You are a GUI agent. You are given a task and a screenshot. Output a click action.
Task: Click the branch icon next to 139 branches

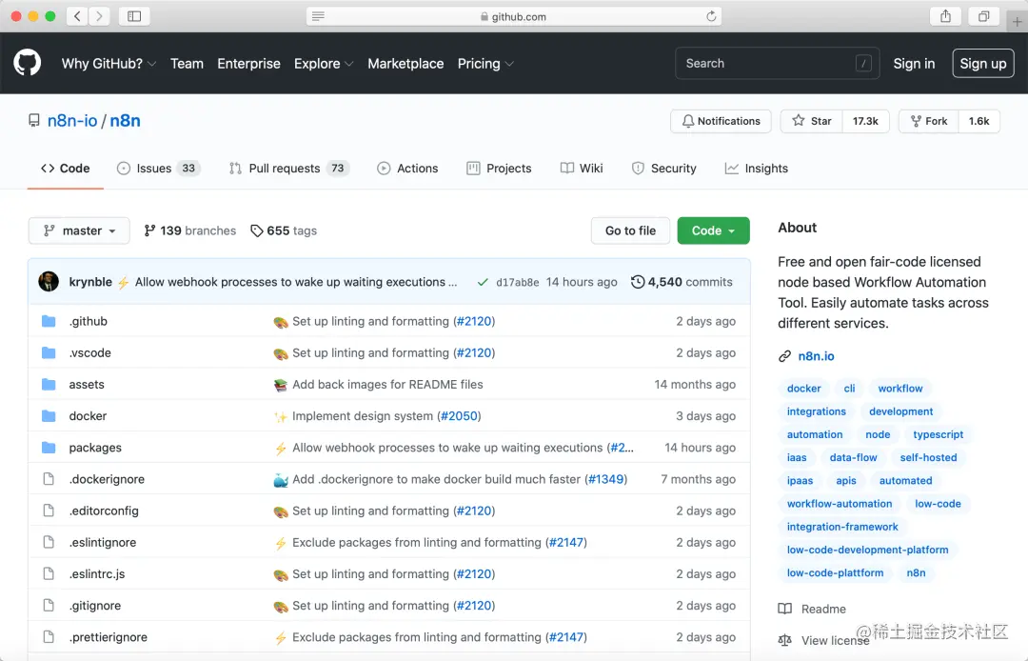coord(149,230)
